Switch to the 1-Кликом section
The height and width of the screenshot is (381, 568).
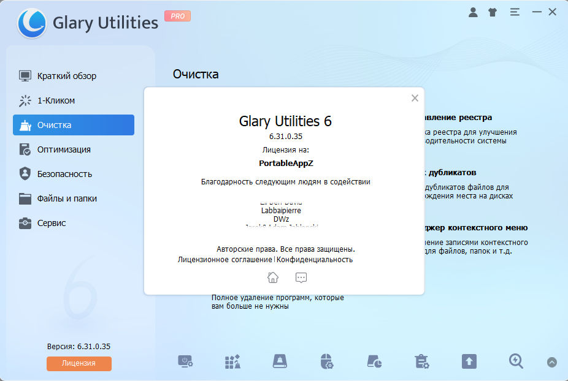[x=74, y=100]
